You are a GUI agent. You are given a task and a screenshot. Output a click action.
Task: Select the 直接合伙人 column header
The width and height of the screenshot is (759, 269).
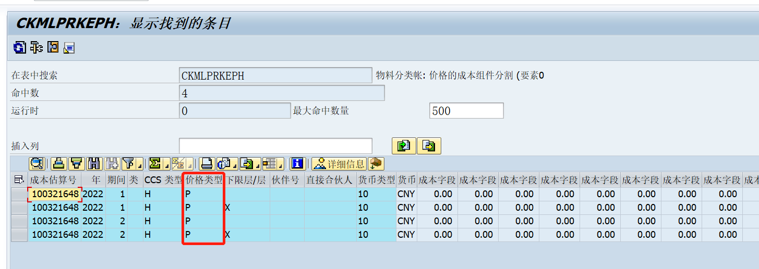[330, 180]
